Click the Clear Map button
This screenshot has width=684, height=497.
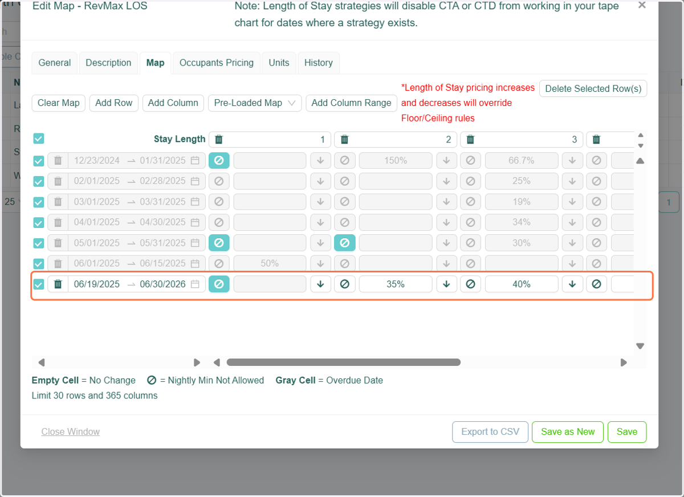(x=59, y=103)
